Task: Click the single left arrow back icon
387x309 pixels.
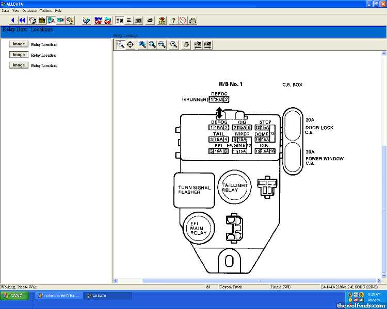Action: [13, 20]
